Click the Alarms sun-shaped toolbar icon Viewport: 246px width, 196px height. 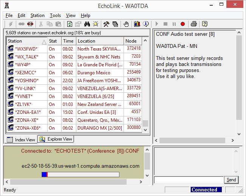96,24
